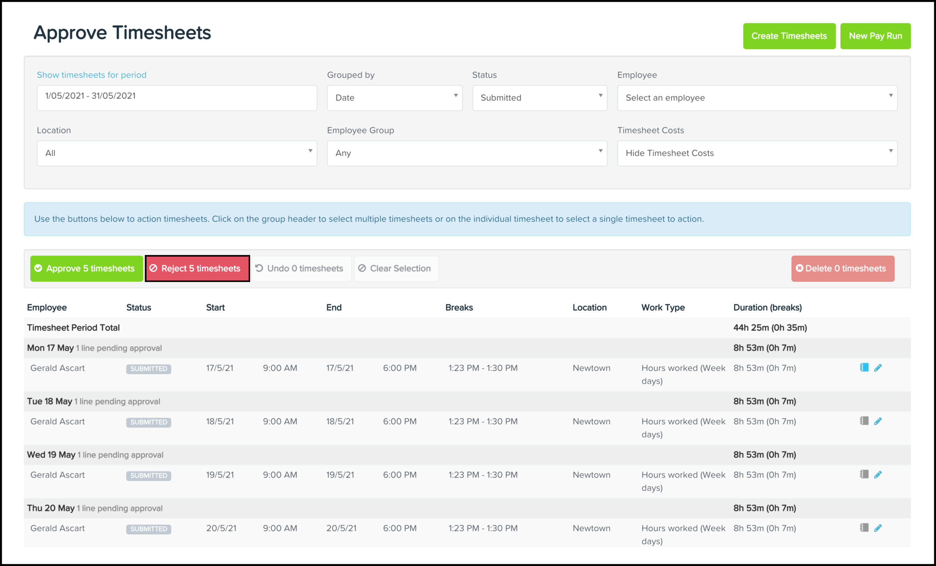Edit the 18/5/21 timesheet via pencil icon
This screenshot has height=566, width=936.
(878, 421)
